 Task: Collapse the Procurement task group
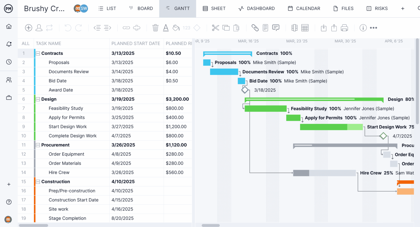[38, 145]
